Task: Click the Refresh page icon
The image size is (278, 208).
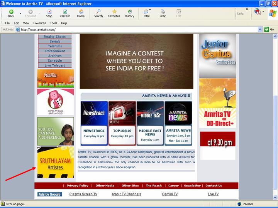Action: [65, 12]
